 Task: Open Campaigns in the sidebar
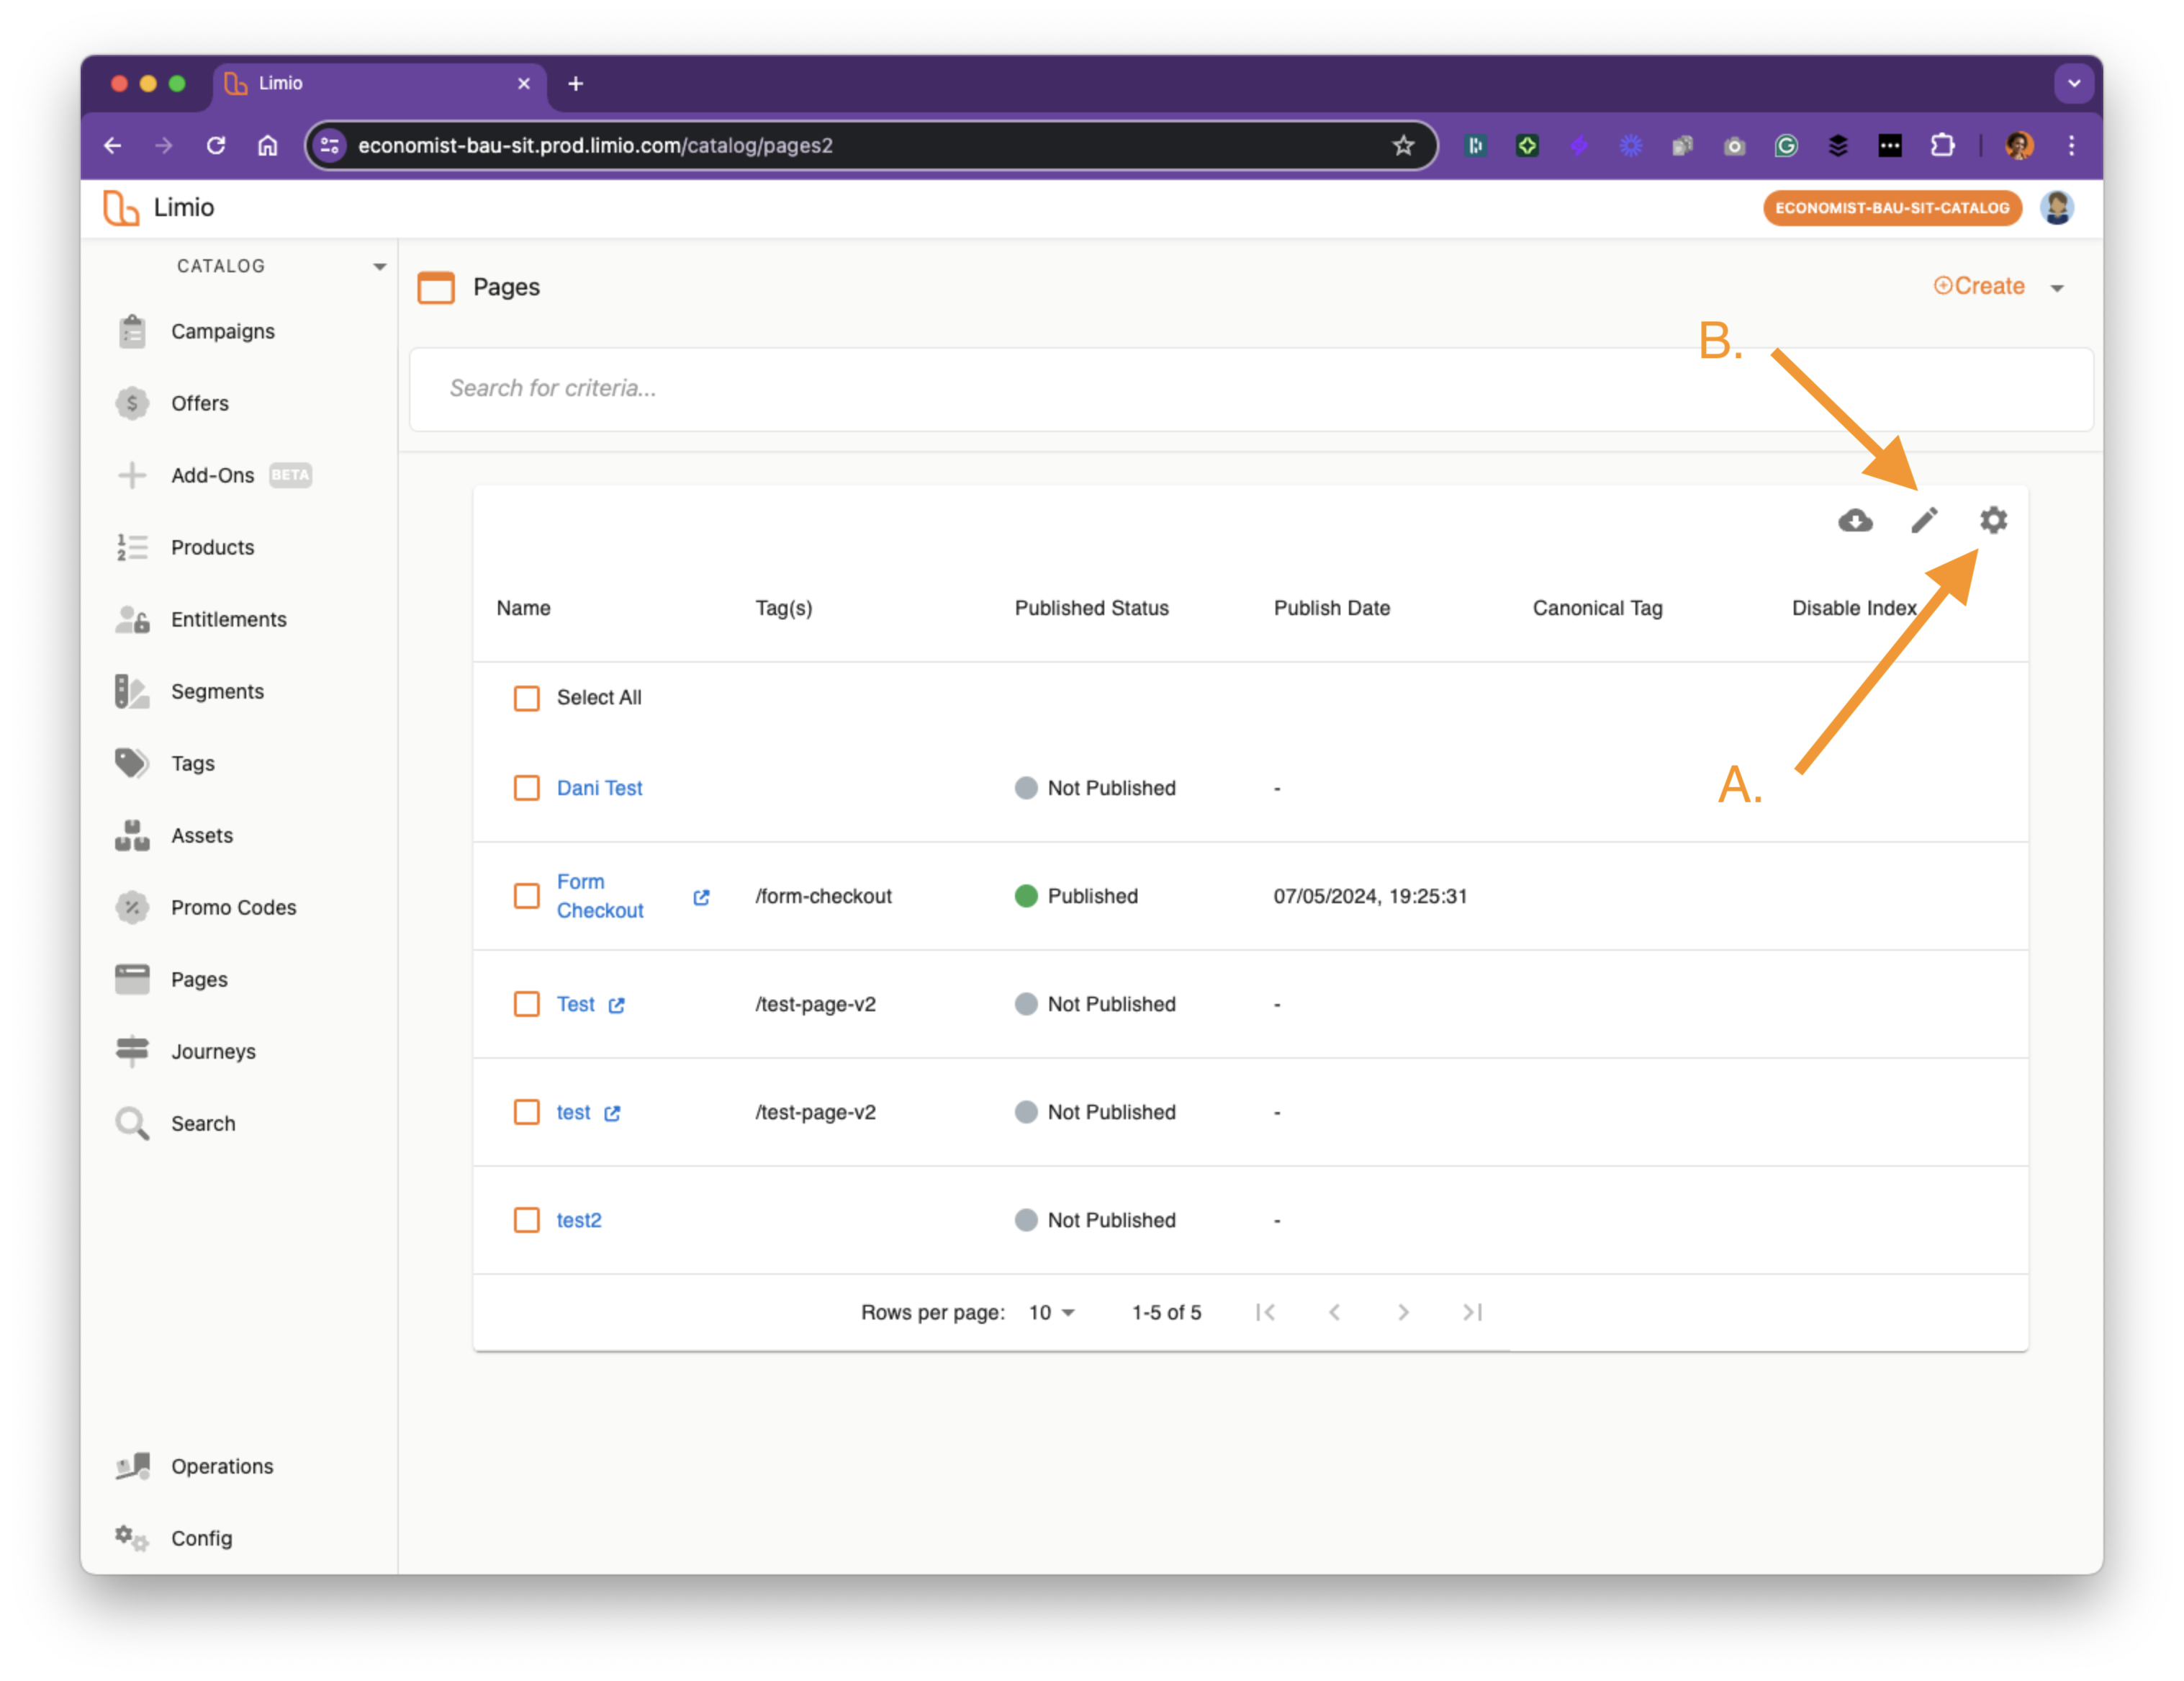point(222,331)
